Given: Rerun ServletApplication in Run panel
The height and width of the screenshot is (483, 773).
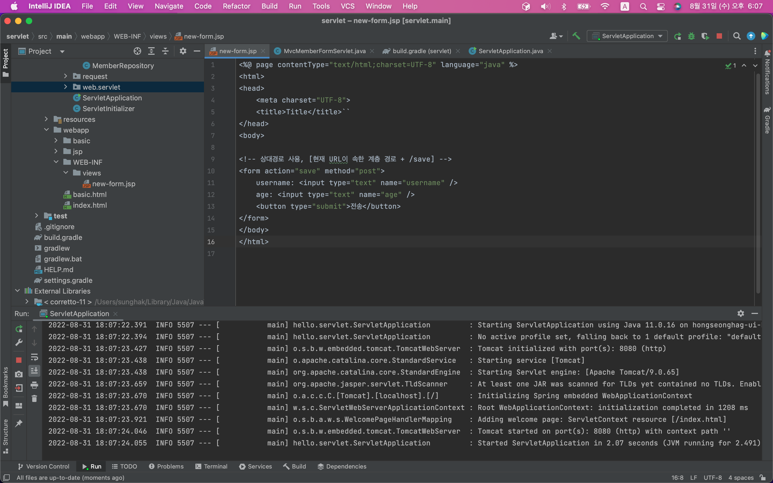Looking at the screenshot, I should [x=19, y=329].
